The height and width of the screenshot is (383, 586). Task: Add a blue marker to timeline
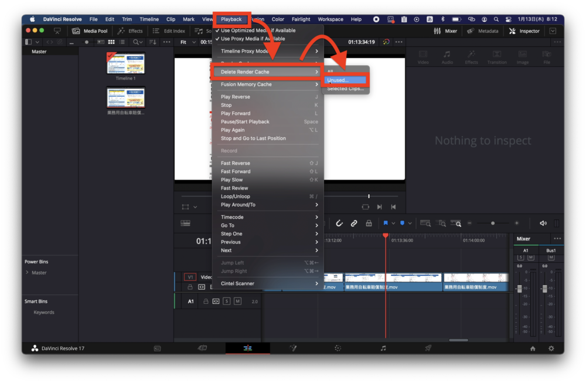(402, 223)
